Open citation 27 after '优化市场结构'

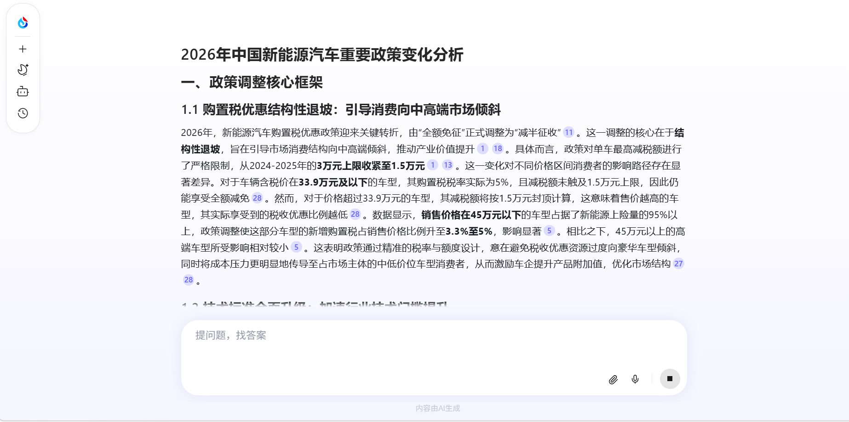[x=678, y=264]
